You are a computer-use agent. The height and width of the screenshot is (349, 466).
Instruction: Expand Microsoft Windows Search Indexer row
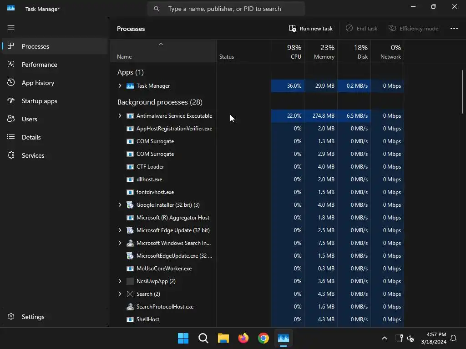[120, 243]
